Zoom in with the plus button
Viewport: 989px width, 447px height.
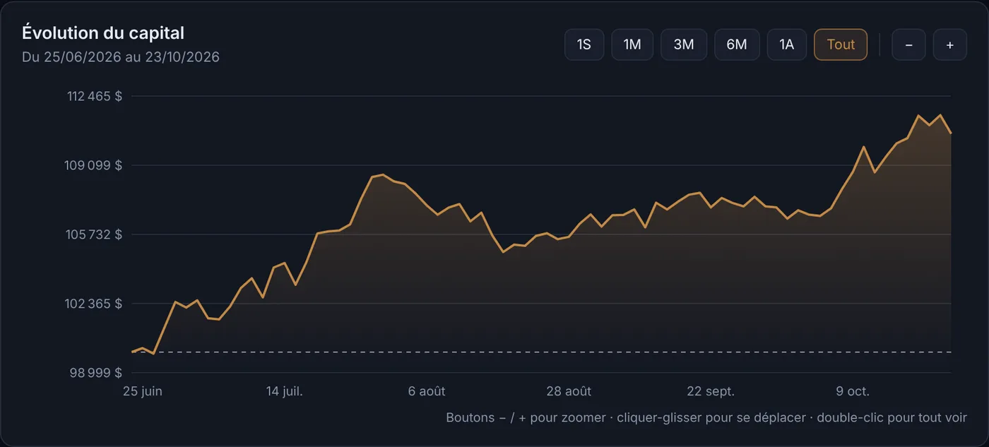pos(950,44)
